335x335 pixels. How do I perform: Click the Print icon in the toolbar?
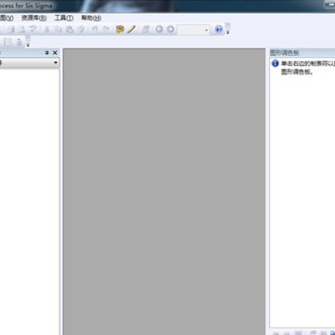(11, 30)
